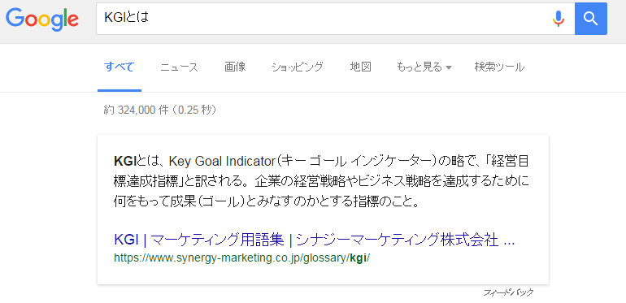This screenshot has height=303, width=626.
Task: Click シナジーマーケティング株式会社 in the result title
Action: pos(398,240)
